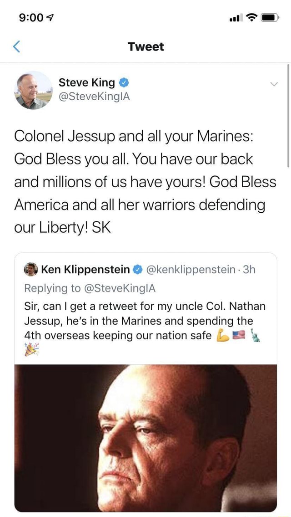Viewport: 291px width, 517px height.
Task: Open the @SteveKingIA handle under the name
Action: (95, 96)
